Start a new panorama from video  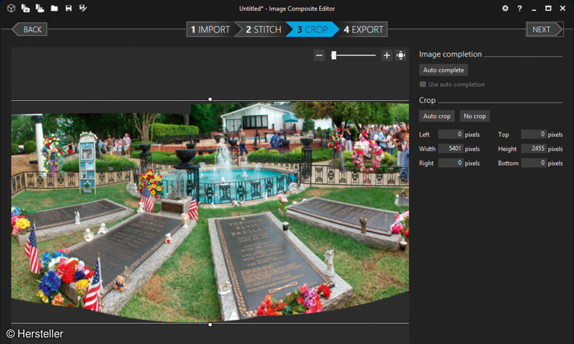click(40, 8)
